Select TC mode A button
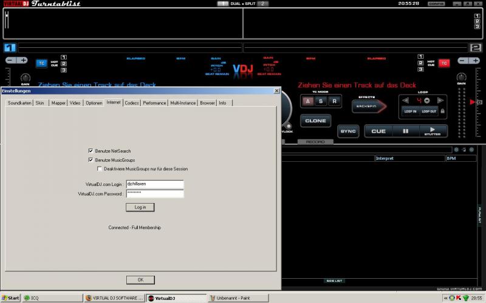Screen dimensions: 486x303 (307, 101)
